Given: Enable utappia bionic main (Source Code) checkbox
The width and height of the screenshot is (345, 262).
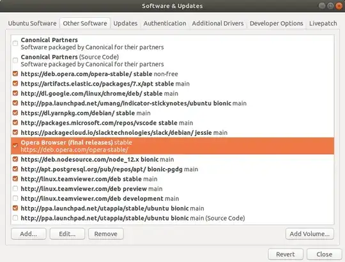Looking at the screenshot, I should pos(15,218).
